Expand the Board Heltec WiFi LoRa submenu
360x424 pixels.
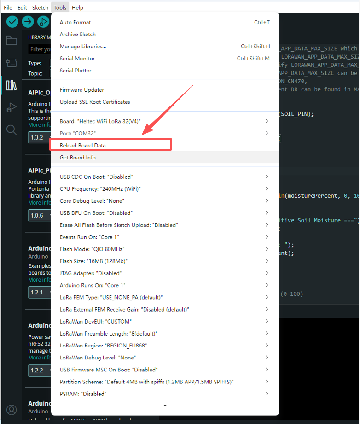coord(165,121)
